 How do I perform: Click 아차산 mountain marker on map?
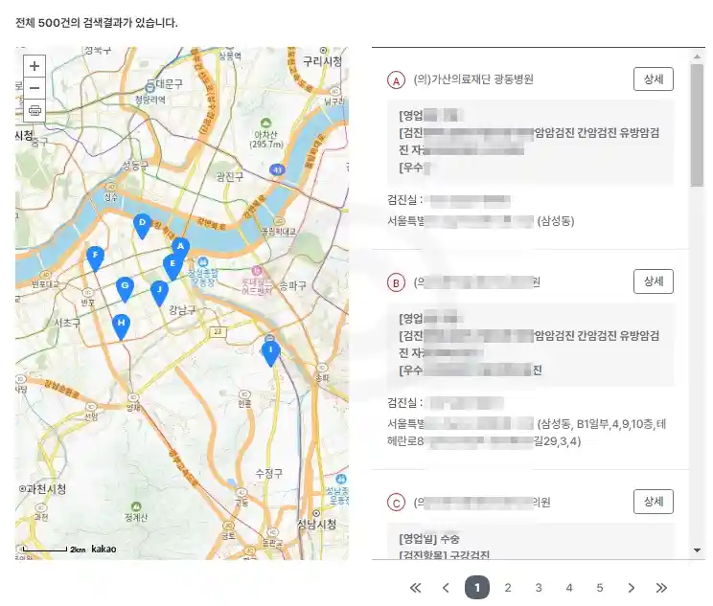click(x=266, y=123)
